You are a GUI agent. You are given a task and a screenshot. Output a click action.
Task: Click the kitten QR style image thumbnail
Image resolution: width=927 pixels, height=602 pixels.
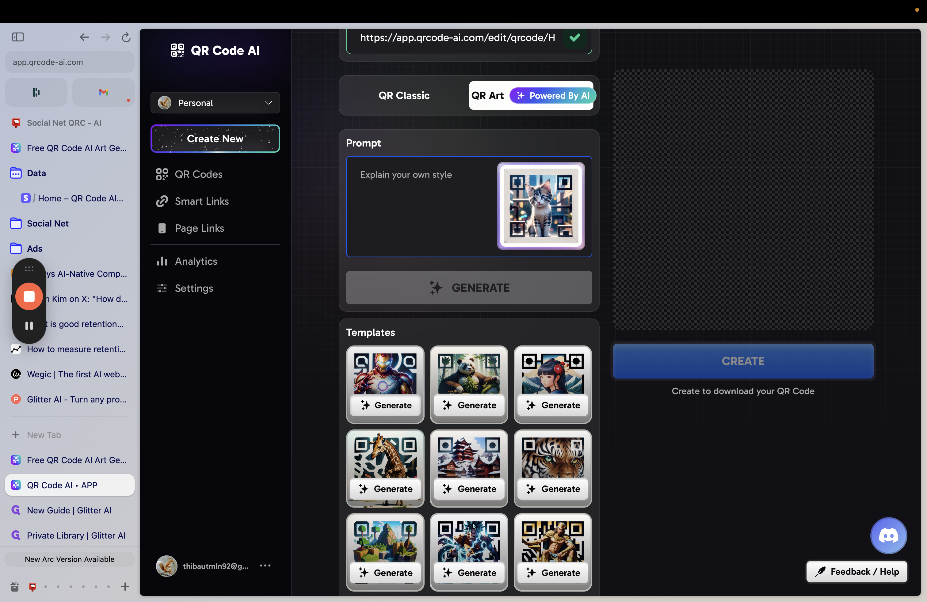(541, 206)
